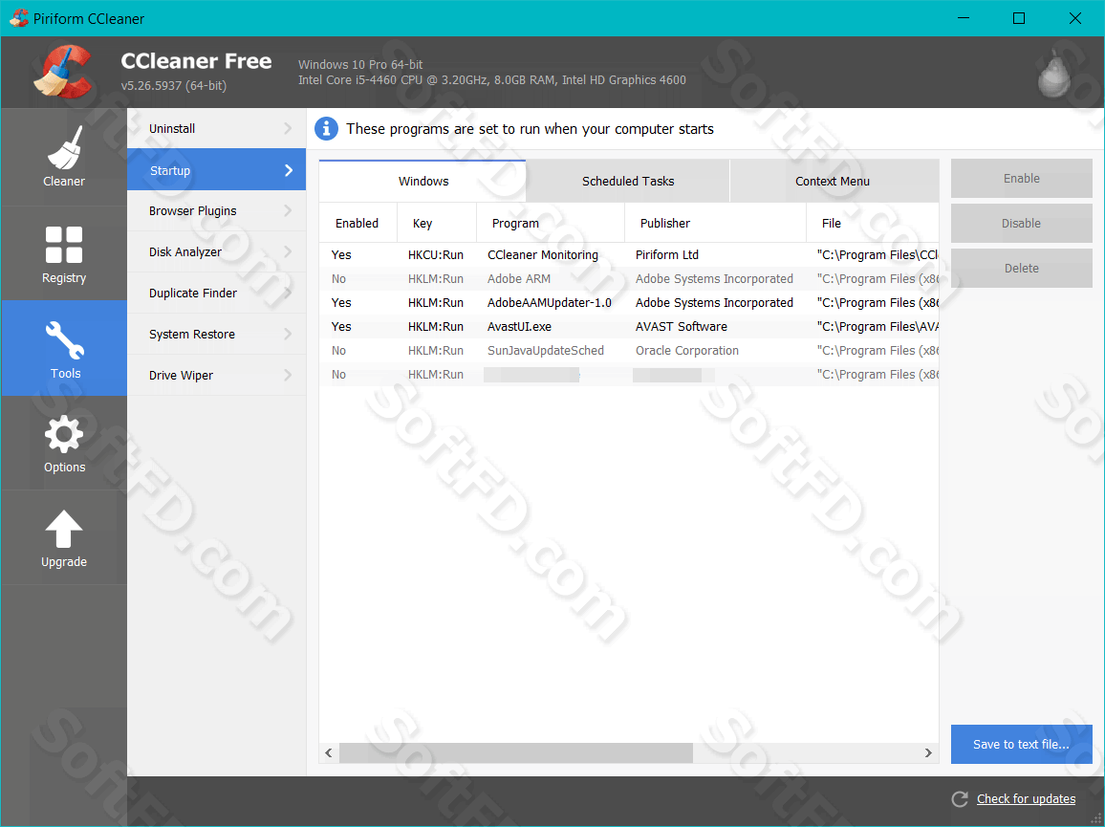This screenshot has width=1105, height=827.
Task: Open the Registry section icon
Action: coord(64,245)
